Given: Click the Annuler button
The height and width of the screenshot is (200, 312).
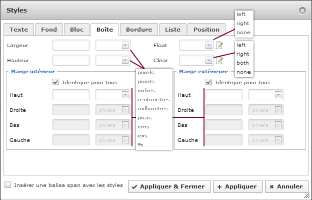Looking at the screenshot, I should click(286, 186).
